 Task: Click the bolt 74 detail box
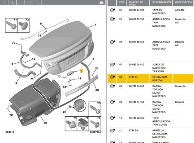tap(71, 124)
